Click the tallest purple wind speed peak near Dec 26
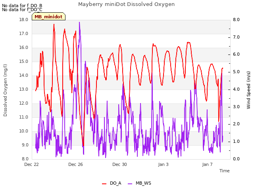Image resolution: width=254 pixels, height=191 pixels. (x=79, y=22)
